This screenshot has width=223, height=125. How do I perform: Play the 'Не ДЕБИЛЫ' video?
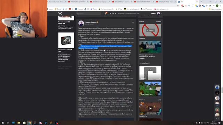pyautogui.click(x=150, y=108)
